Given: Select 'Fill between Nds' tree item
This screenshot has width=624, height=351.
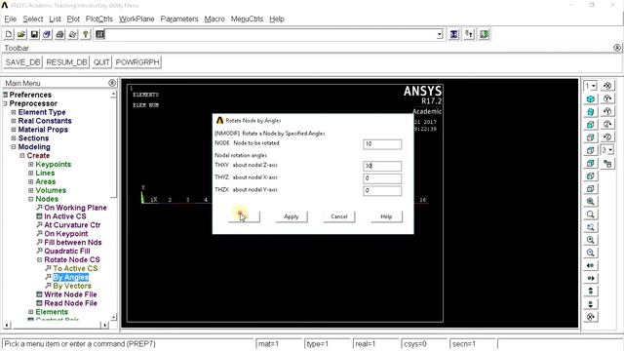Looking at the screenshot, I should pos(73,243).
